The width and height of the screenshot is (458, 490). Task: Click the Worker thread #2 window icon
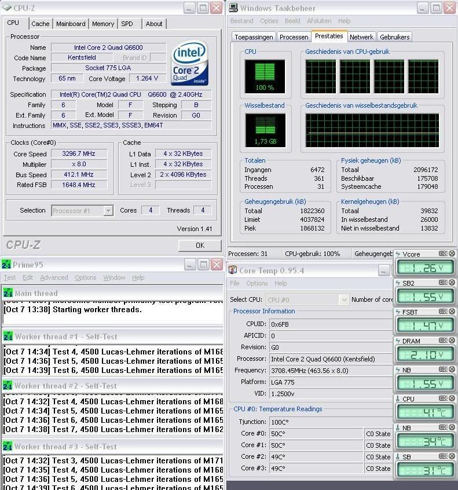[x=7, y=385]
